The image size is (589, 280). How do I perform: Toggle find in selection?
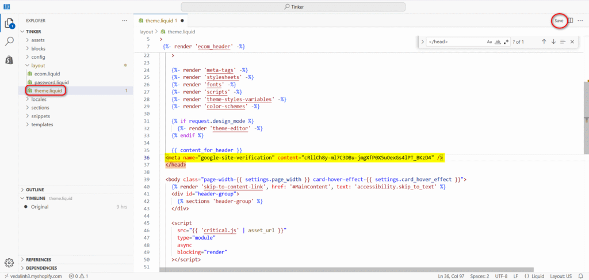[563, 42]
